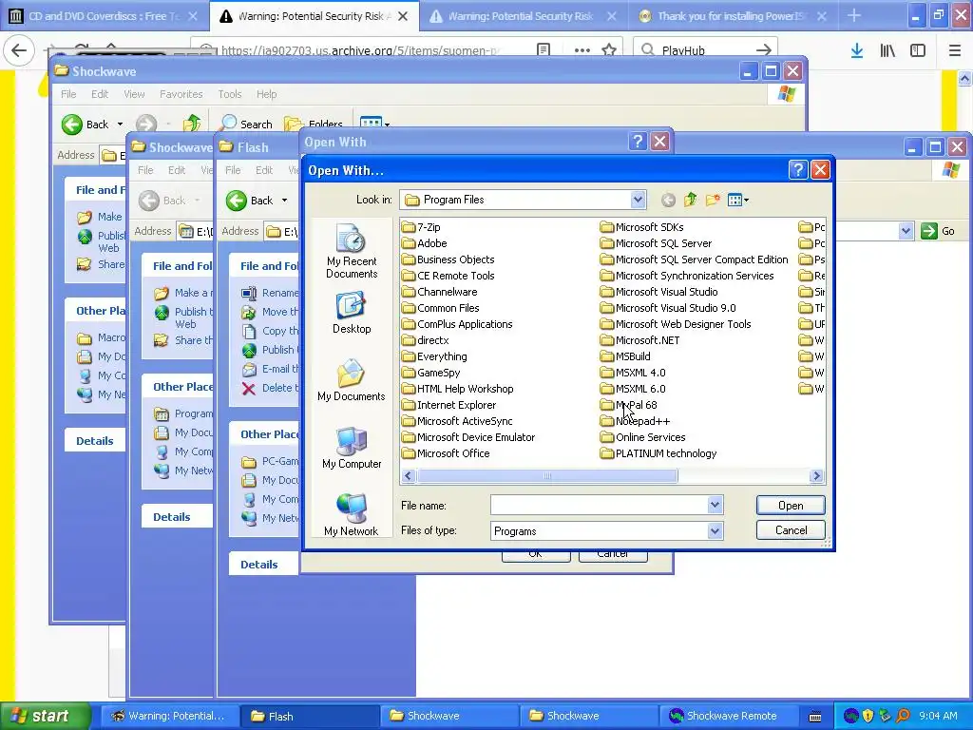Select the Online Services folder
Image resolution: width=973 pixels, height=730 pixels.
[x=643, y=437]
